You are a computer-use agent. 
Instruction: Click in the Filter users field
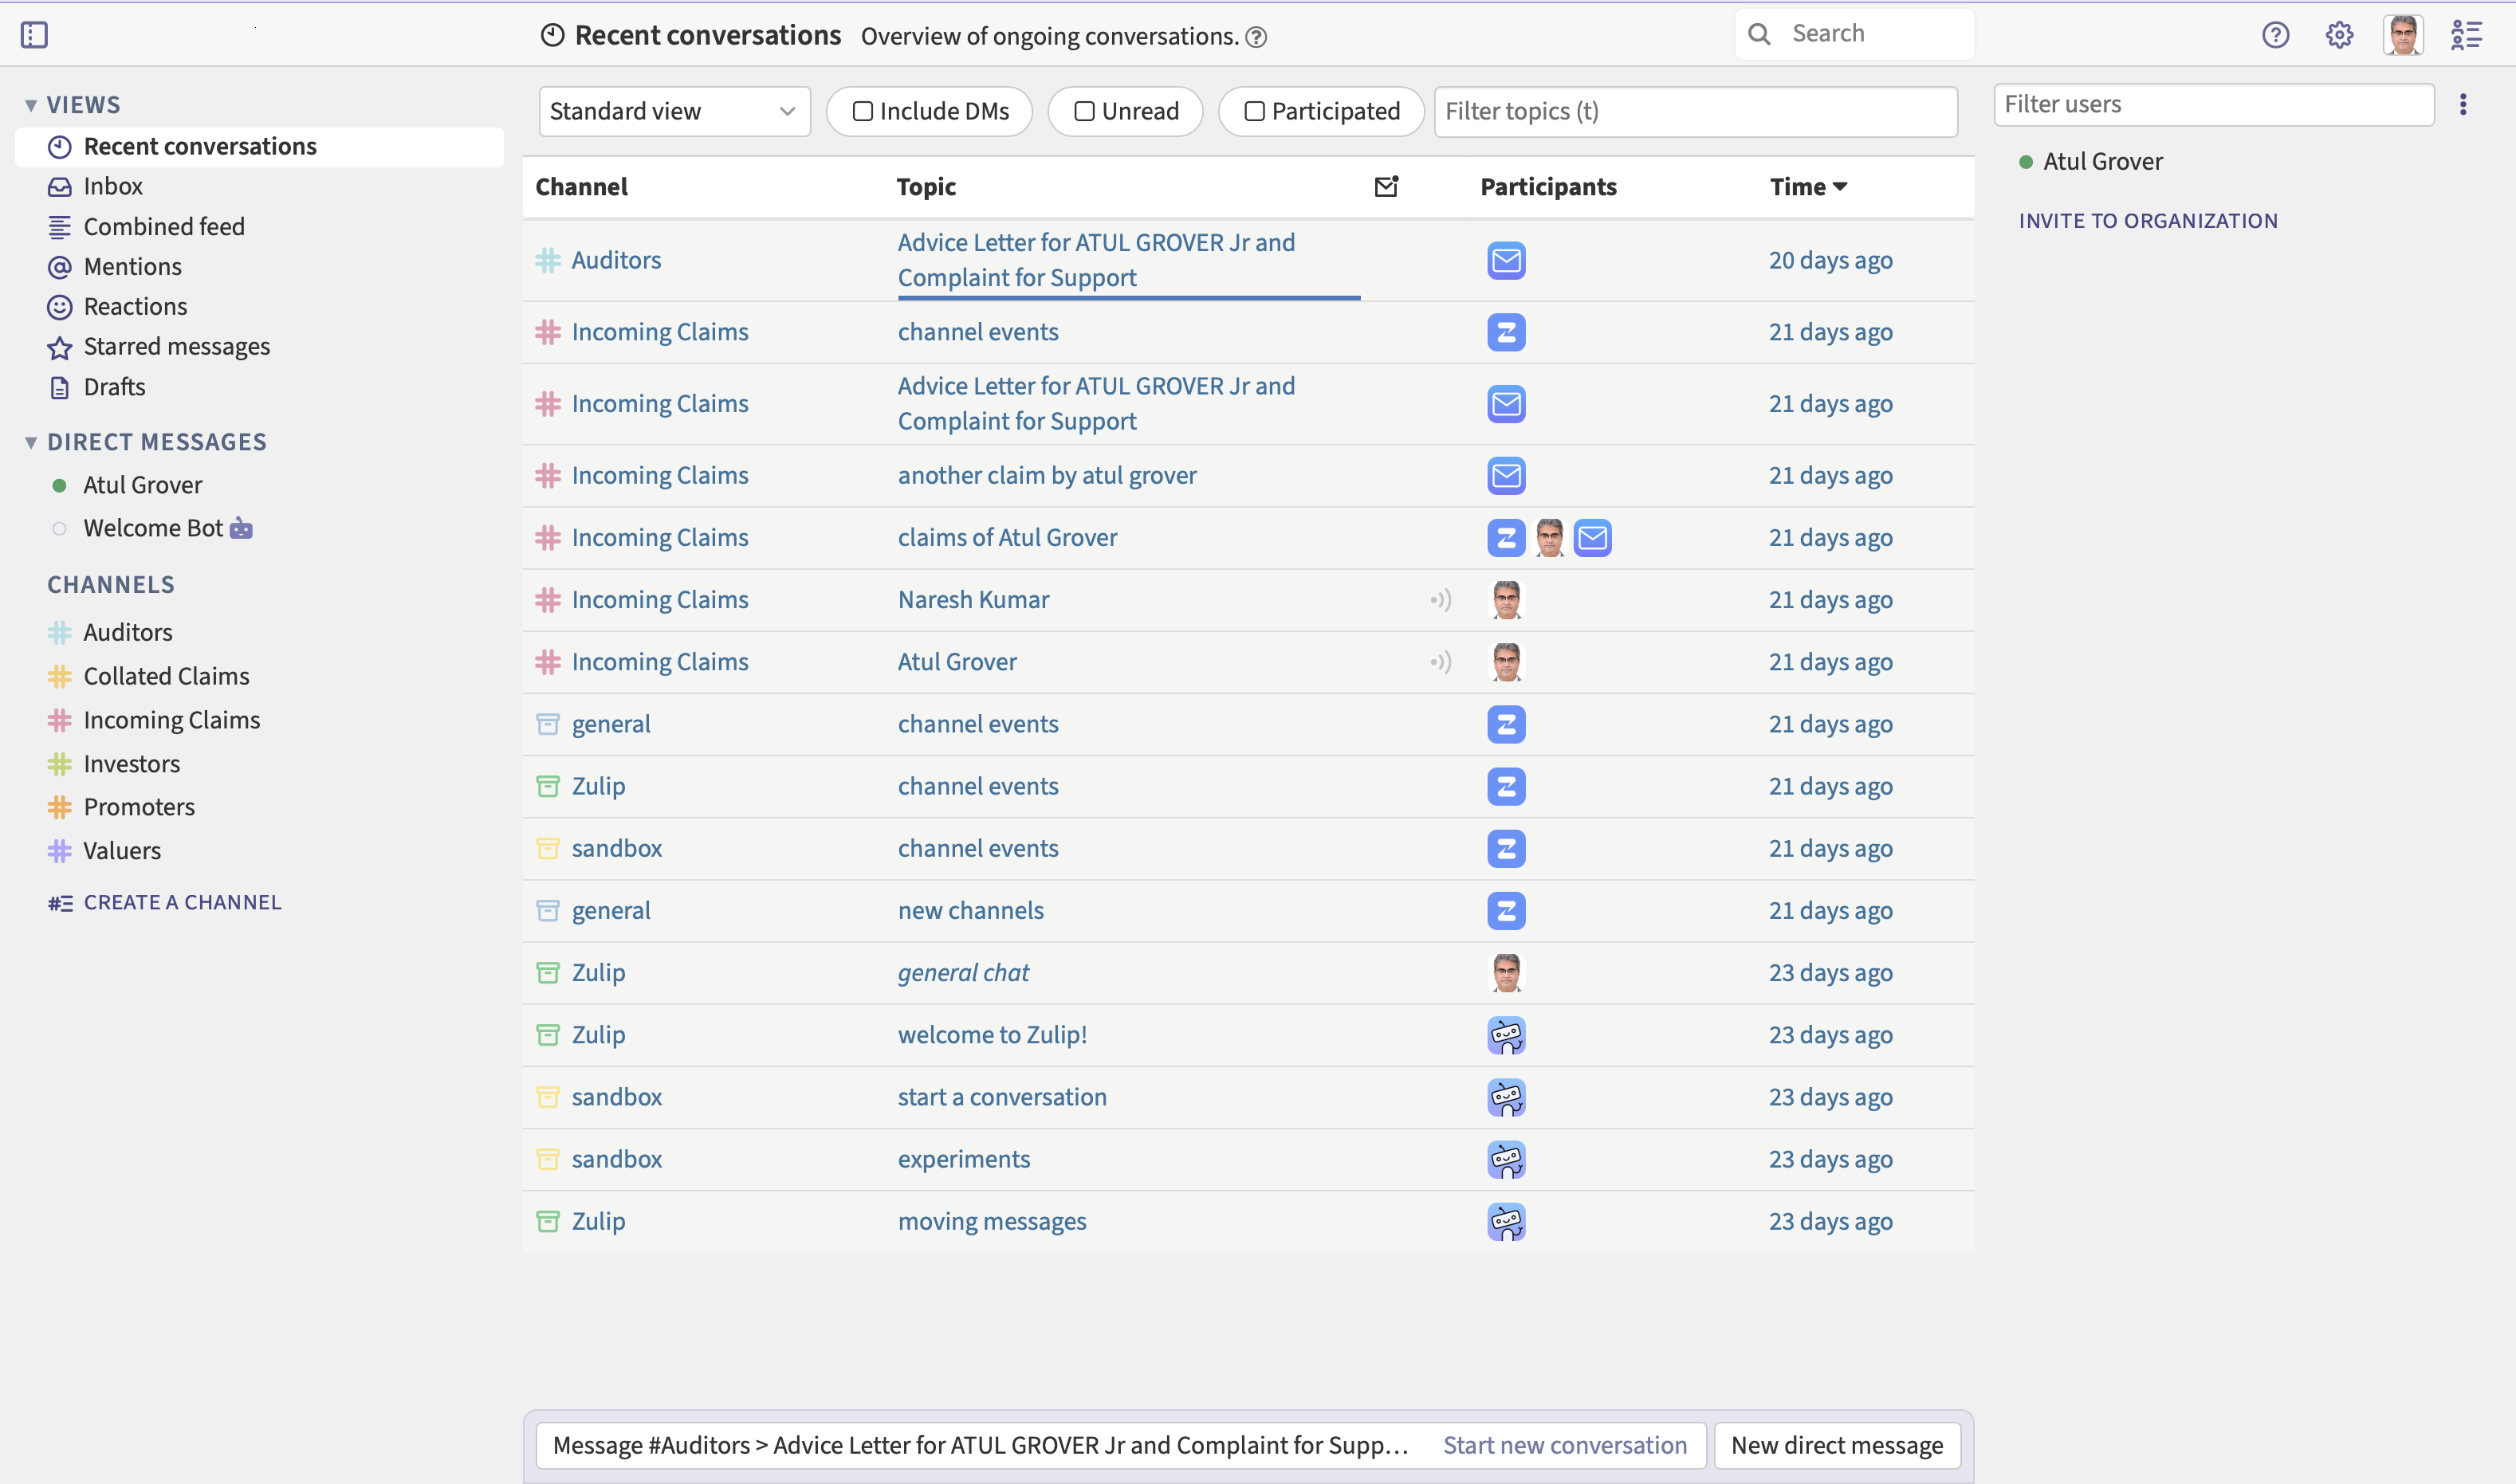click(2214, 104)
